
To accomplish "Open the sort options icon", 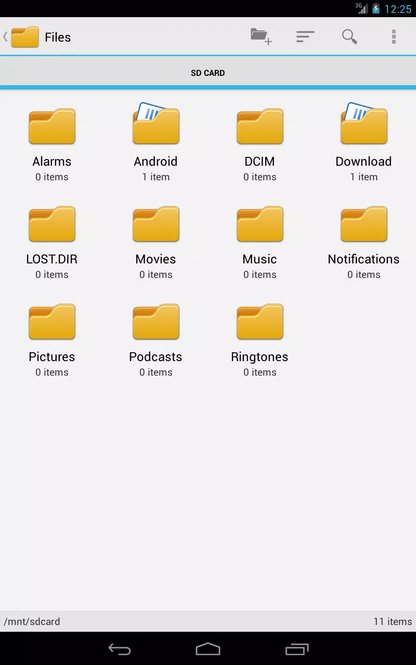I will click(x=305, y=37).
